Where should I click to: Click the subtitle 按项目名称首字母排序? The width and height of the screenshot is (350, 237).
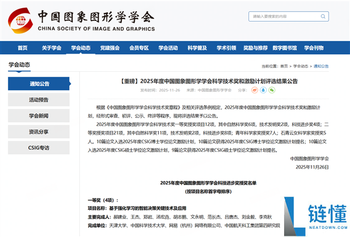pyautogui.click(x=208, y=191)
